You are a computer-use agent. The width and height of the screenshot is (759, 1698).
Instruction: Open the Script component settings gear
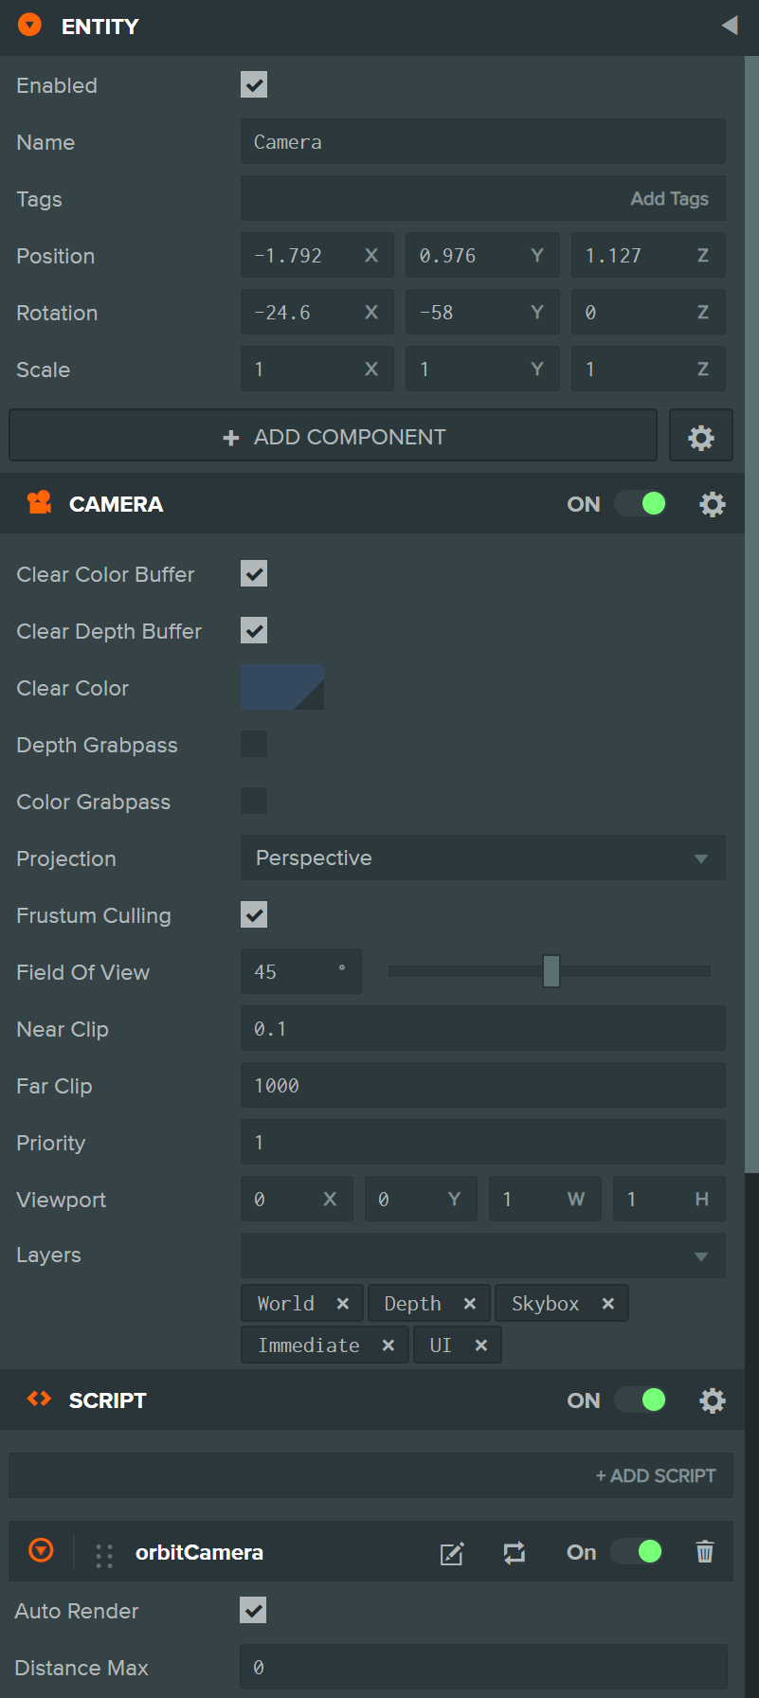click(x=712, y=1400)
